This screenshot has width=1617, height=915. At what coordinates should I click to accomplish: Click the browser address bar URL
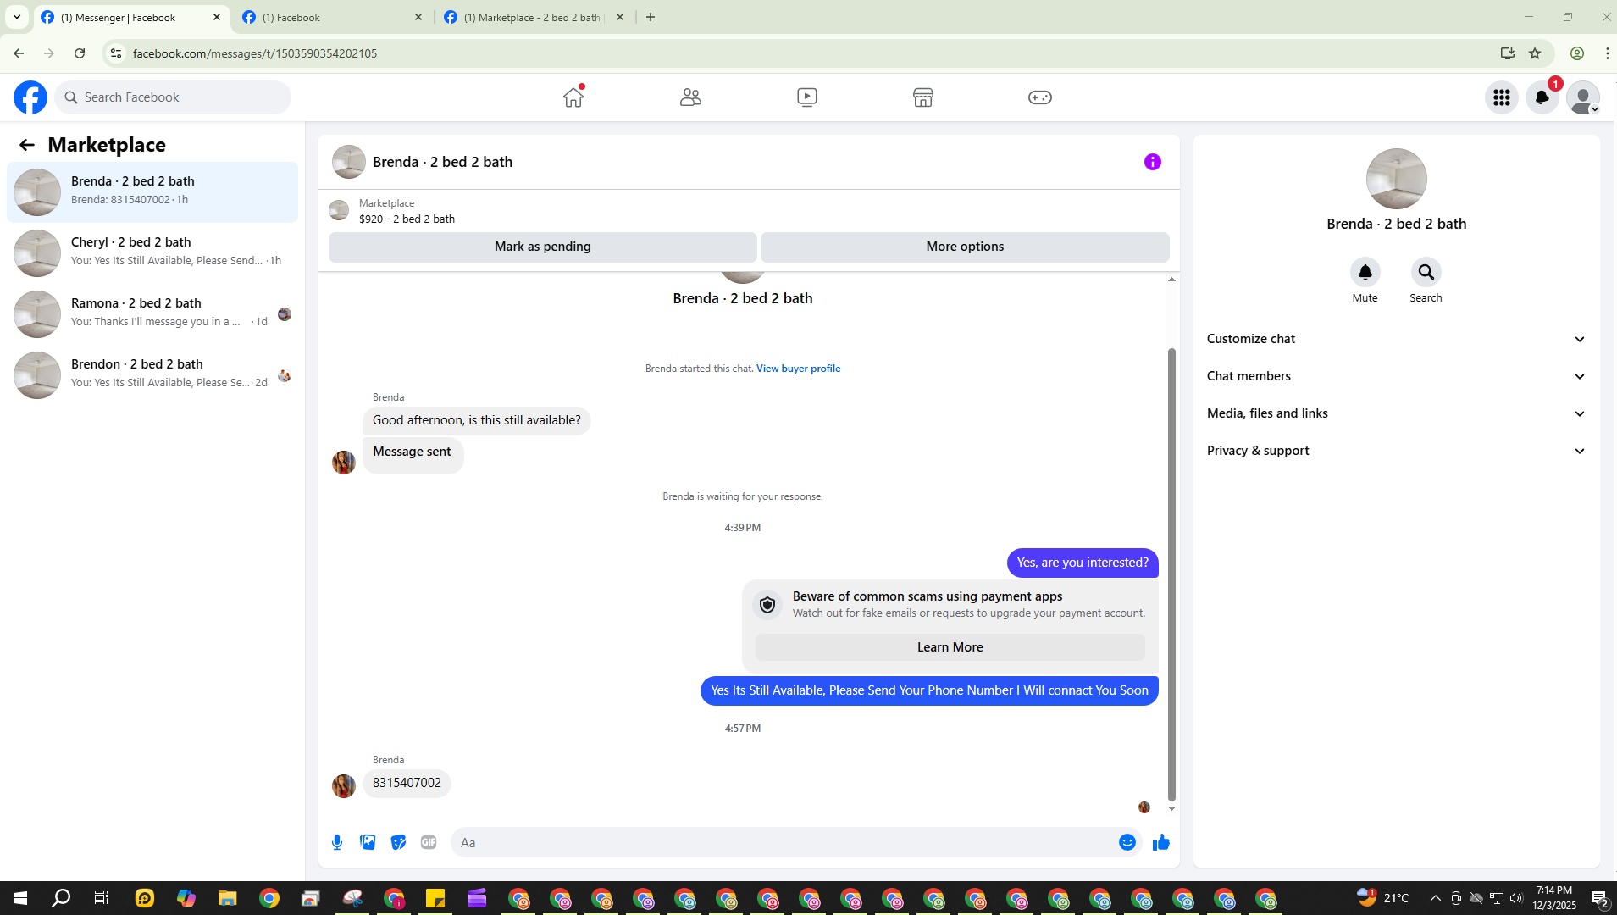[255, 53]
